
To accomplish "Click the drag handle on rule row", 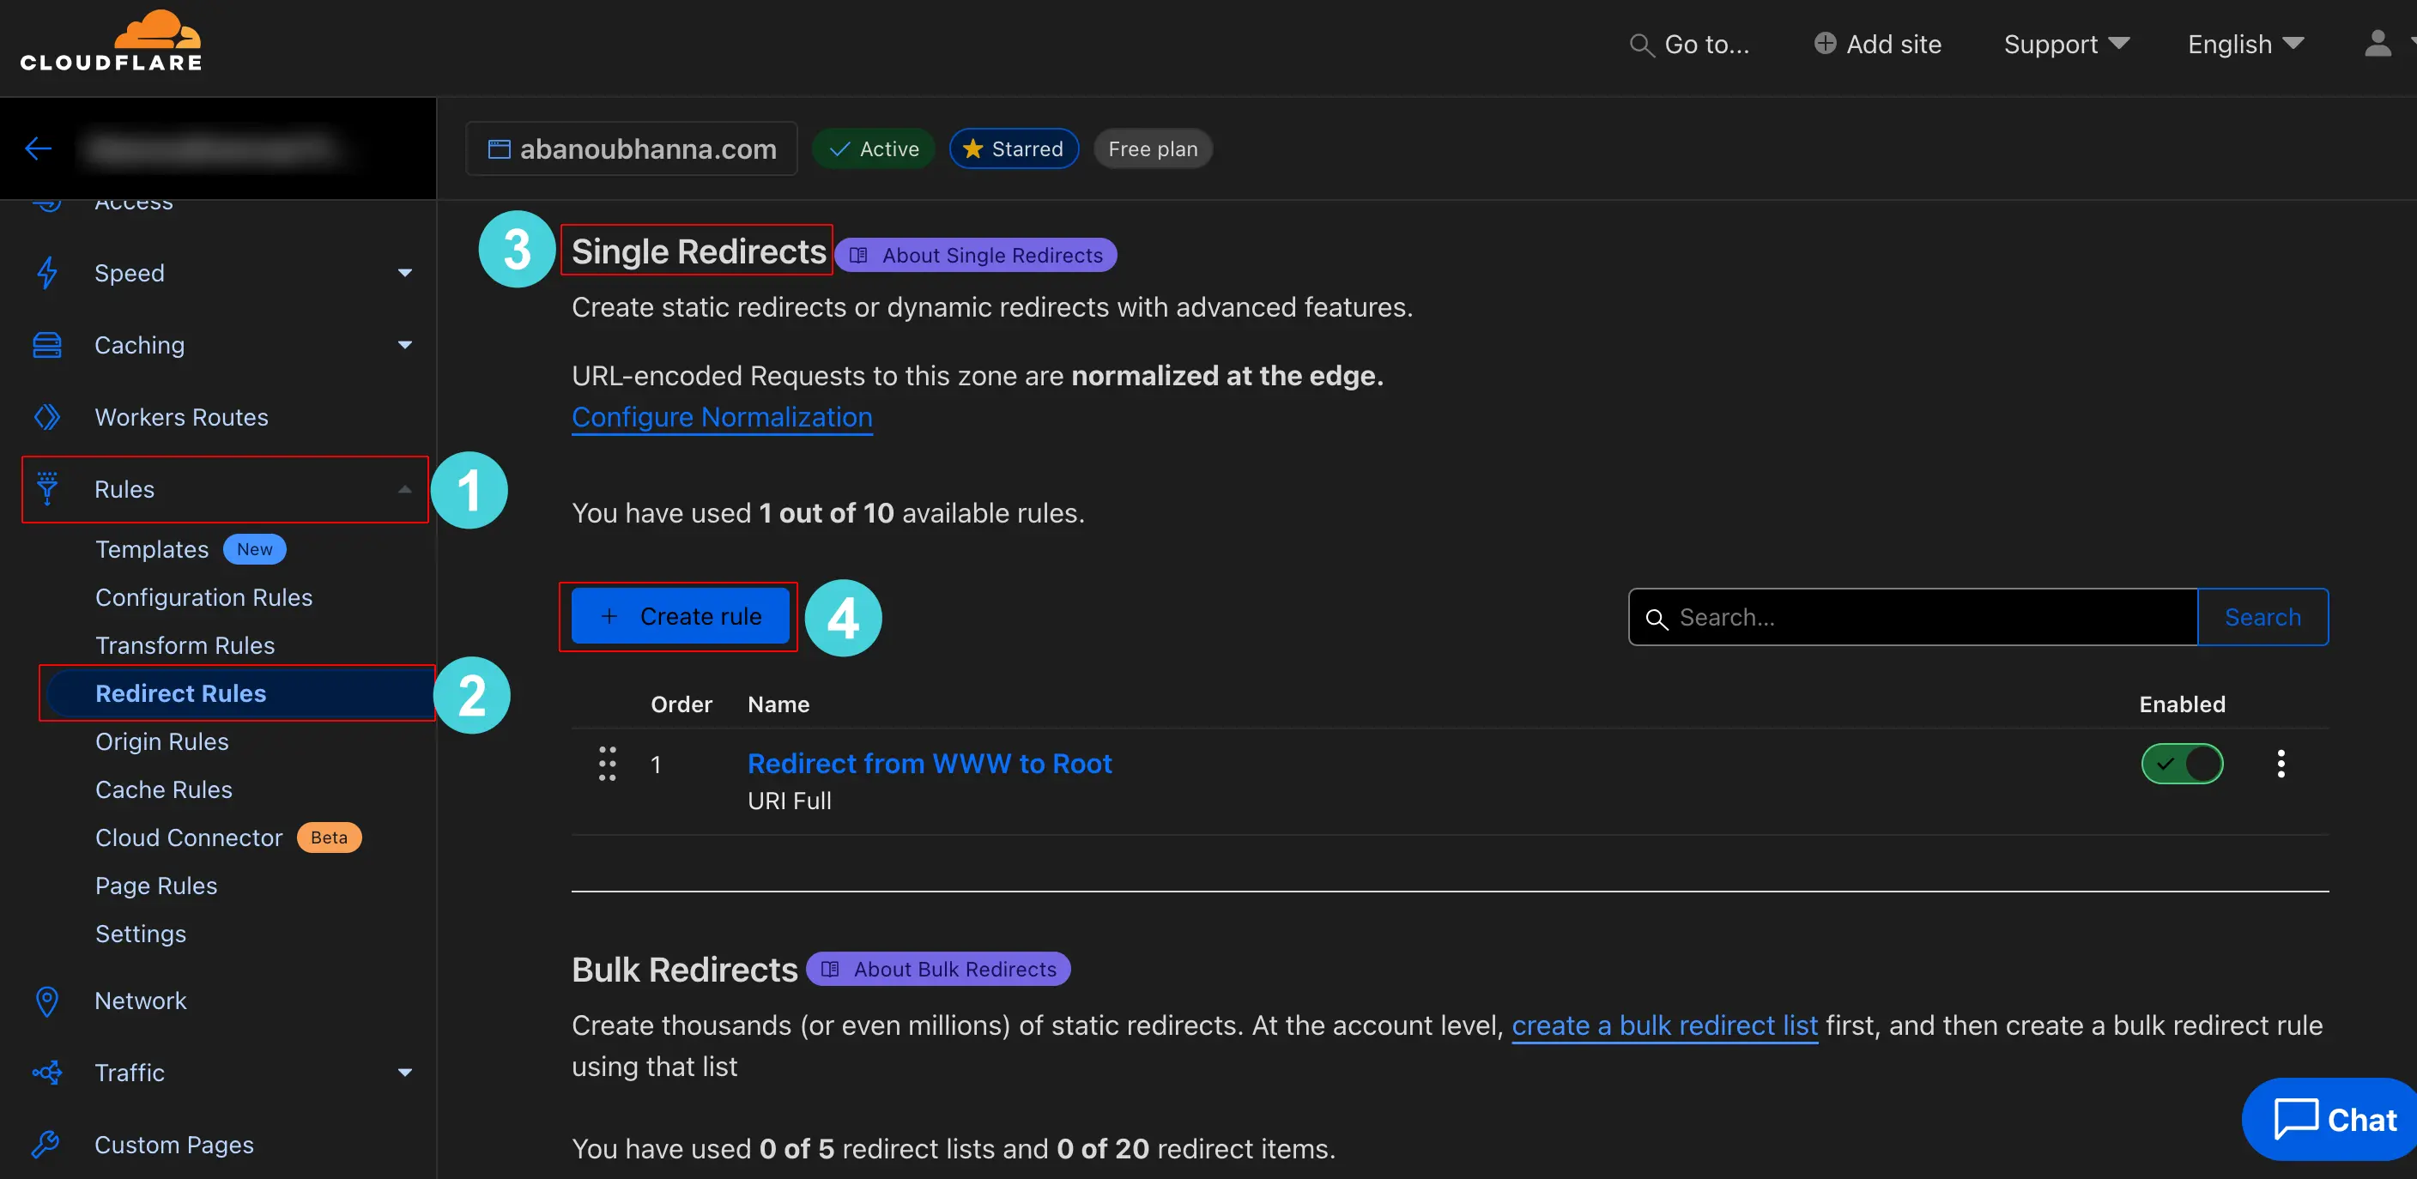I will click(607, 764).
